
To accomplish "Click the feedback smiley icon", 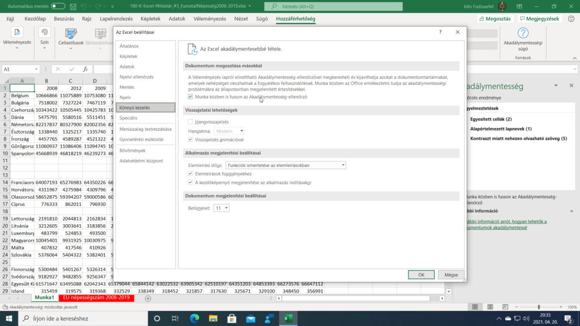I will pos(571,19).
